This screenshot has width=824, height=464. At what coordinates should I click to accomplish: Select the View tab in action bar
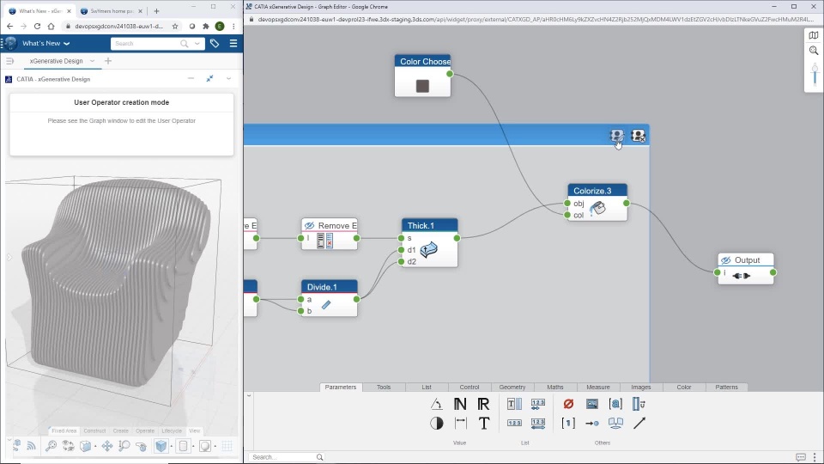[x=195, y=430]
